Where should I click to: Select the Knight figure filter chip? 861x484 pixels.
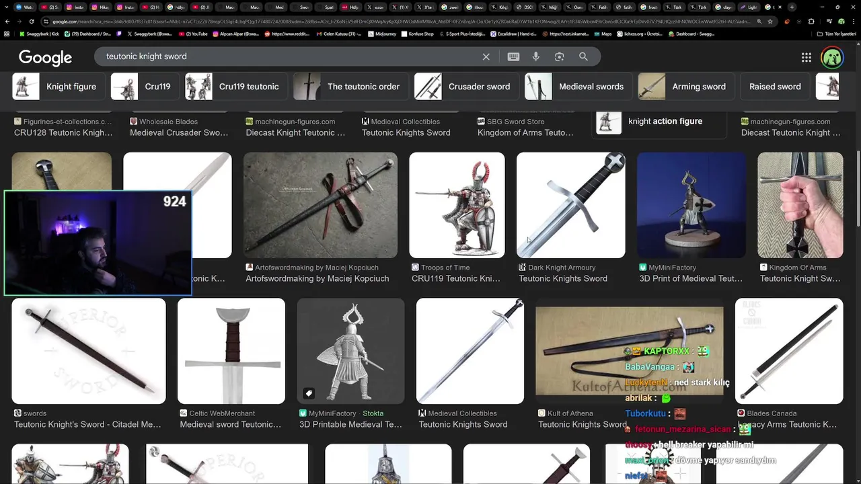click(57, 87)
